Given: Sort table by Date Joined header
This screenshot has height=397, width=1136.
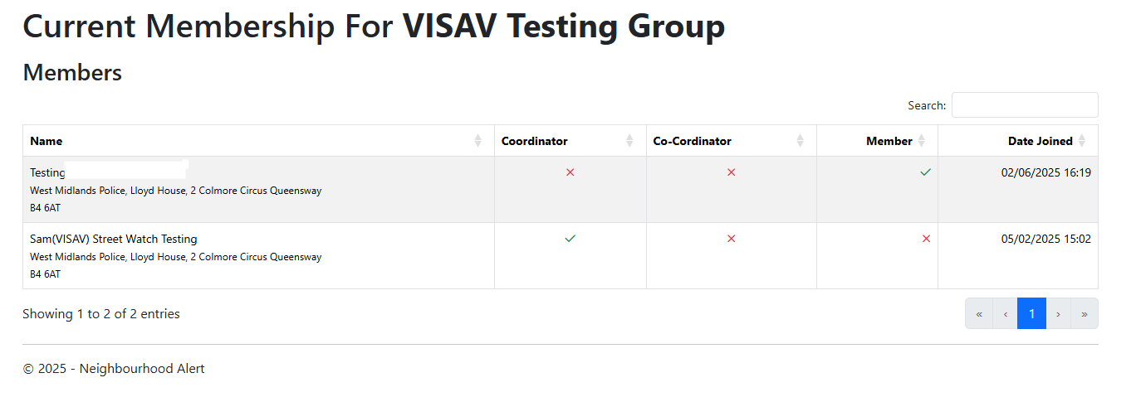Looking at the screenshot, I should pyautogui.click(x=1041, y=141).
